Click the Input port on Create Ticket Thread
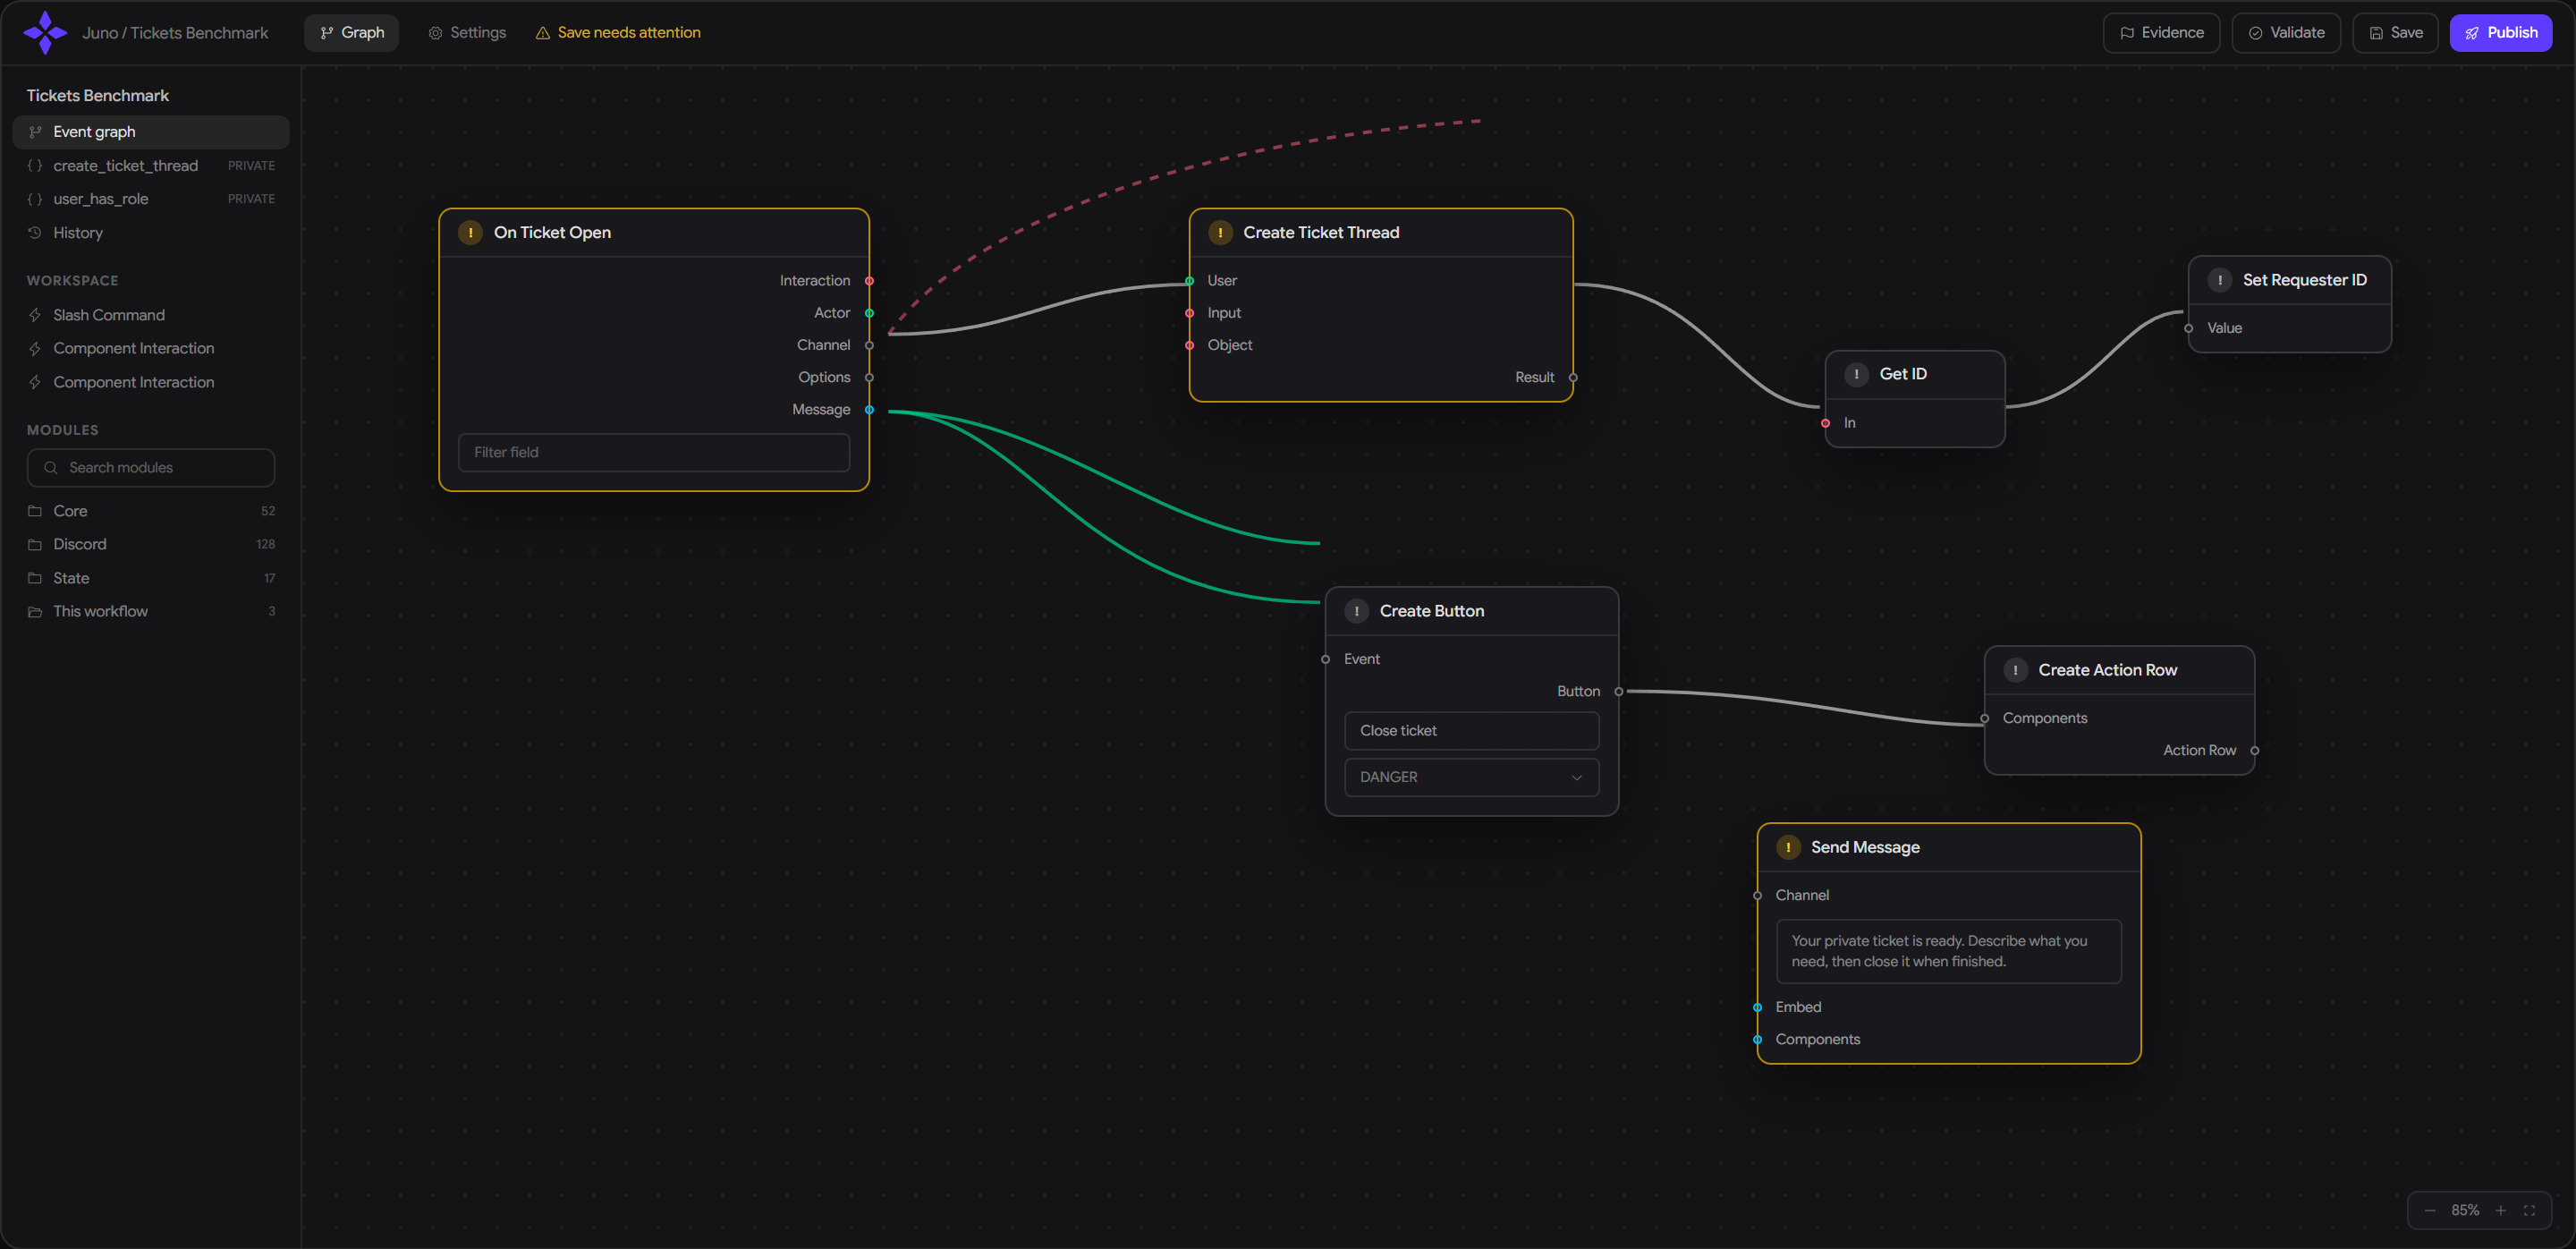2576x1249 pixels. click(x=1189, y=313)
